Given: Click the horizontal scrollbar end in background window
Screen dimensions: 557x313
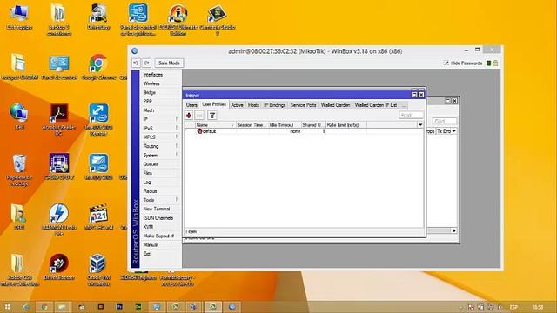Looking at the screenshot, I should 453,230.
